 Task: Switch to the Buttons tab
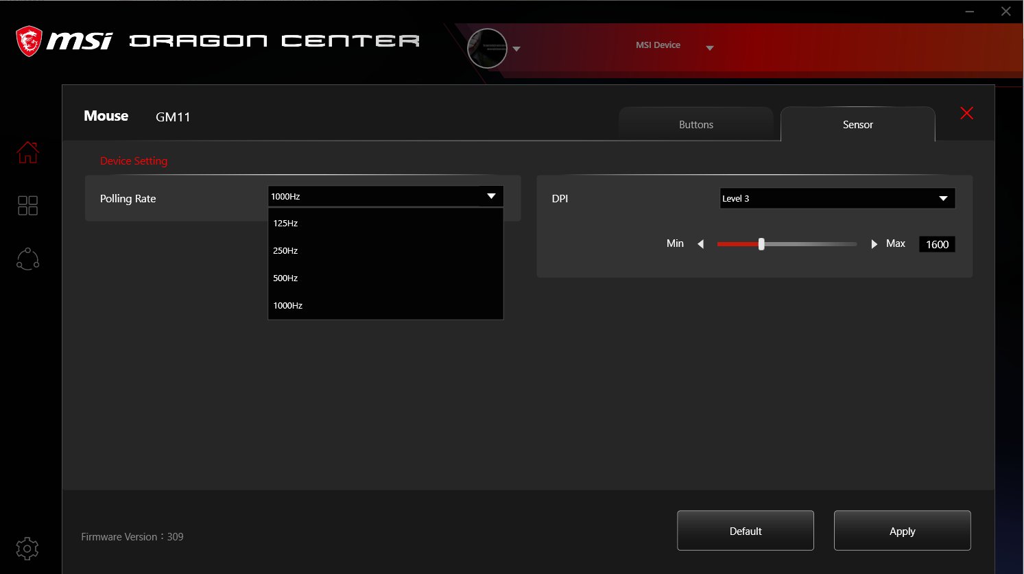695,124
